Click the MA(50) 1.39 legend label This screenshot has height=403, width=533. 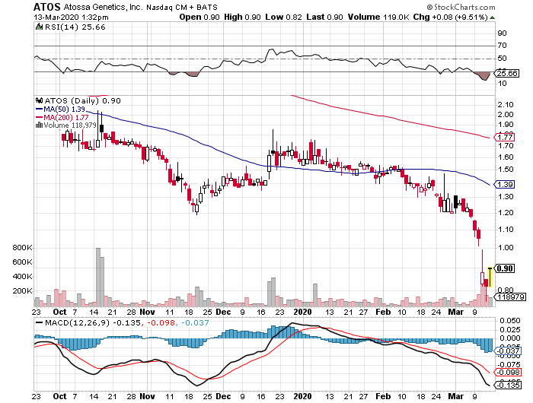pyautogui.click(x=64, y=109)
